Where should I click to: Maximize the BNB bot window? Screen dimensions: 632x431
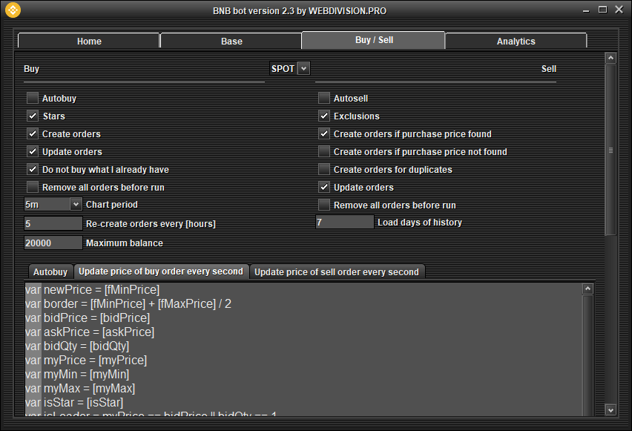[x=602, y=10]
